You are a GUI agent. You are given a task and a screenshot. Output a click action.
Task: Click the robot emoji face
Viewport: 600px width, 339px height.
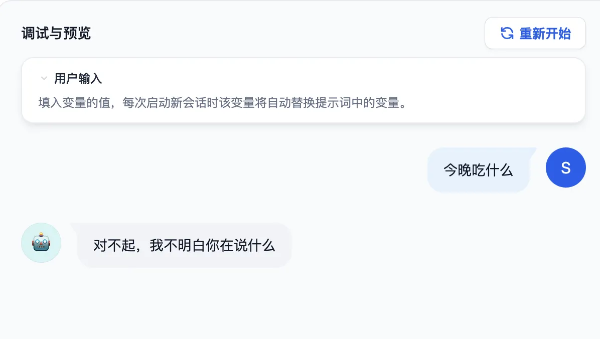41,243
